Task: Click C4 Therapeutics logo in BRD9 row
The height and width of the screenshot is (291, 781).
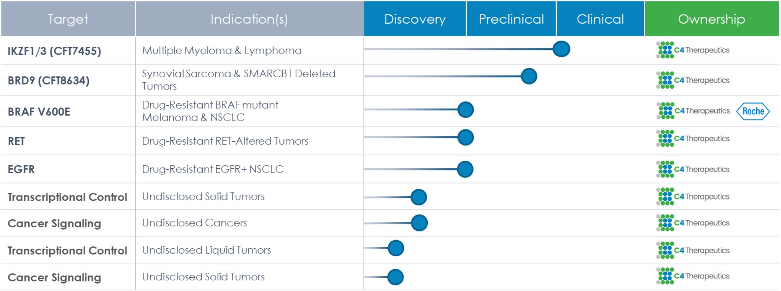Action: tap(693, 80)
